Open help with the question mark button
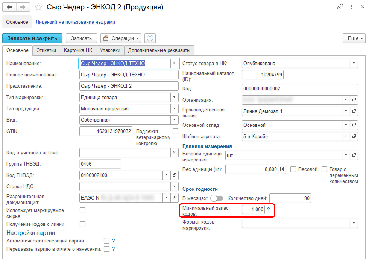The height and width of the screenshot is (259, 369). point(150,38)
